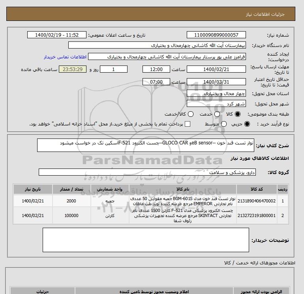Screen dimensions: 304x294
Task: Open اطلاعات تماس خریدار link
Action: (65, 57)
